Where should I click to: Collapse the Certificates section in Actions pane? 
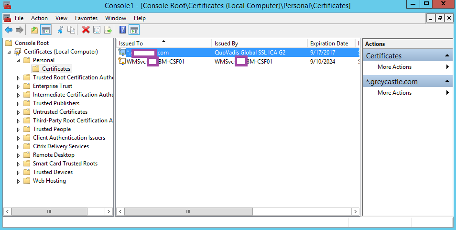point(447,56)
